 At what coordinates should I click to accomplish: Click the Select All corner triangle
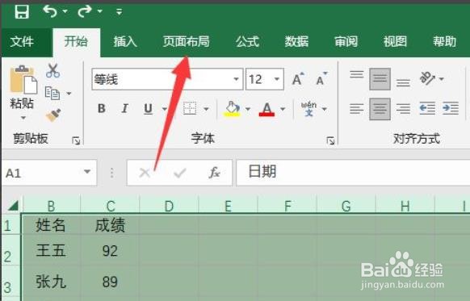point(13,206)
